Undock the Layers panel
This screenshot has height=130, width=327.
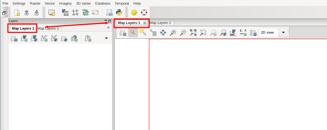coord(110,21)
